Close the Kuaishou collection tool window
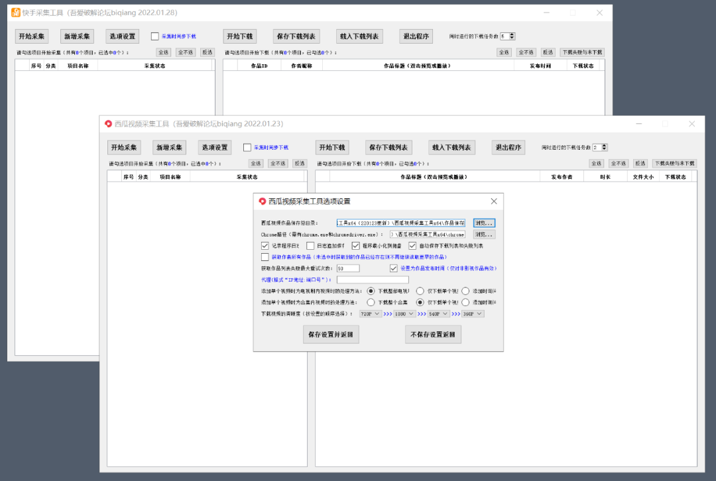 click(599, 13)
